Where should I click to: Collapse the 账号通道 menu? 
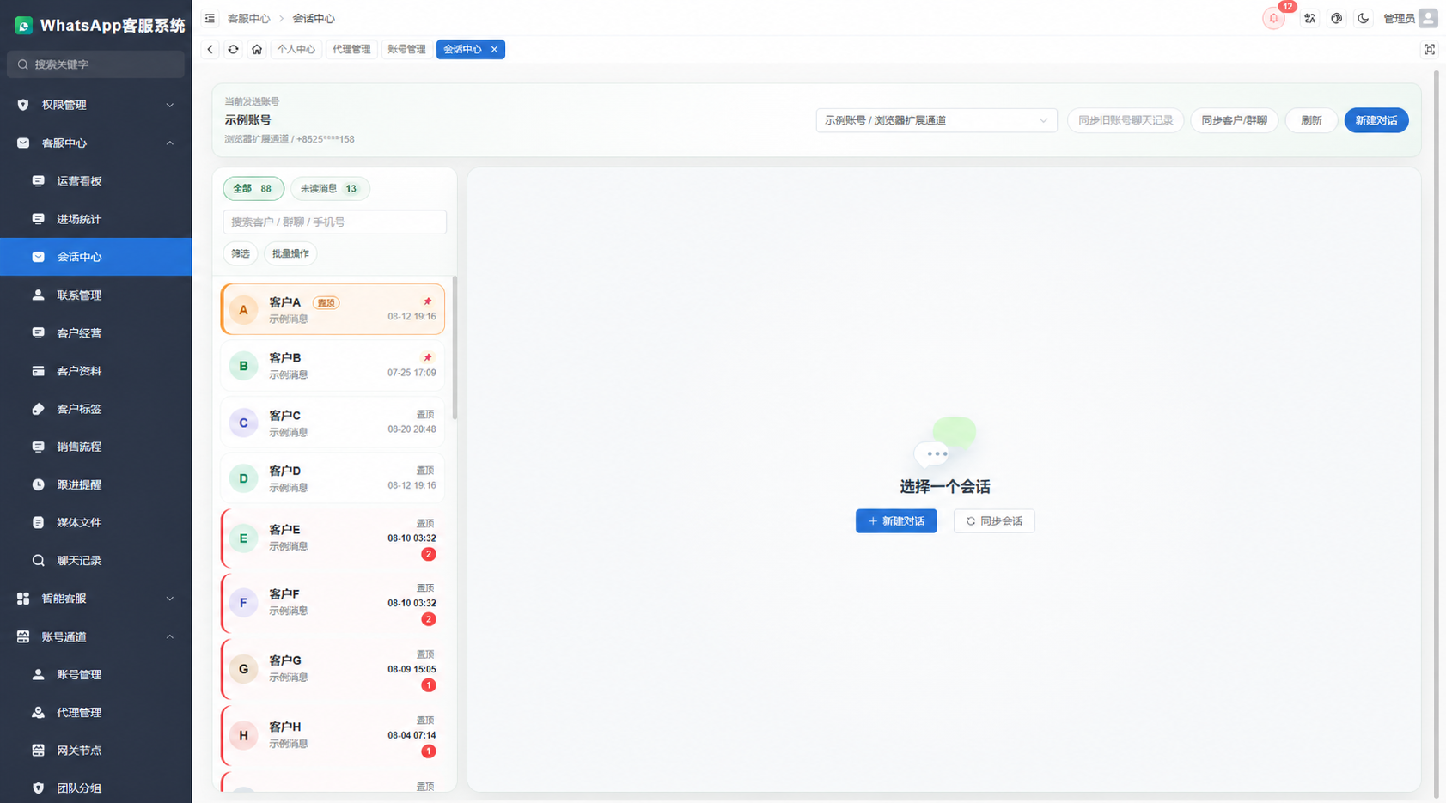(x=95, y=636)
